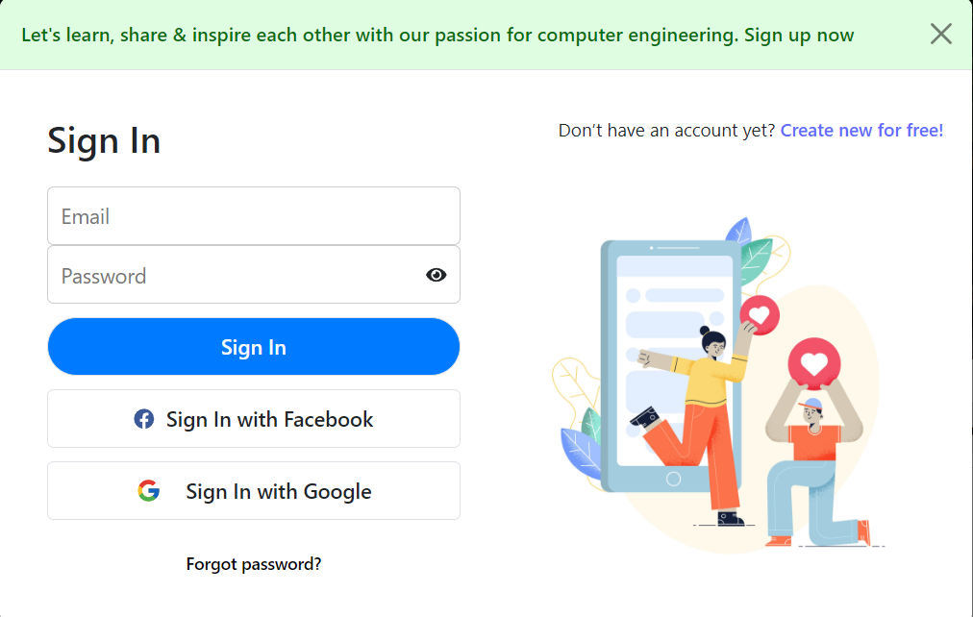Click the blue leaf beside the illustrated phone
This screenshot has width=973, height=617.
pyautogui.click(x=582, y=452)
